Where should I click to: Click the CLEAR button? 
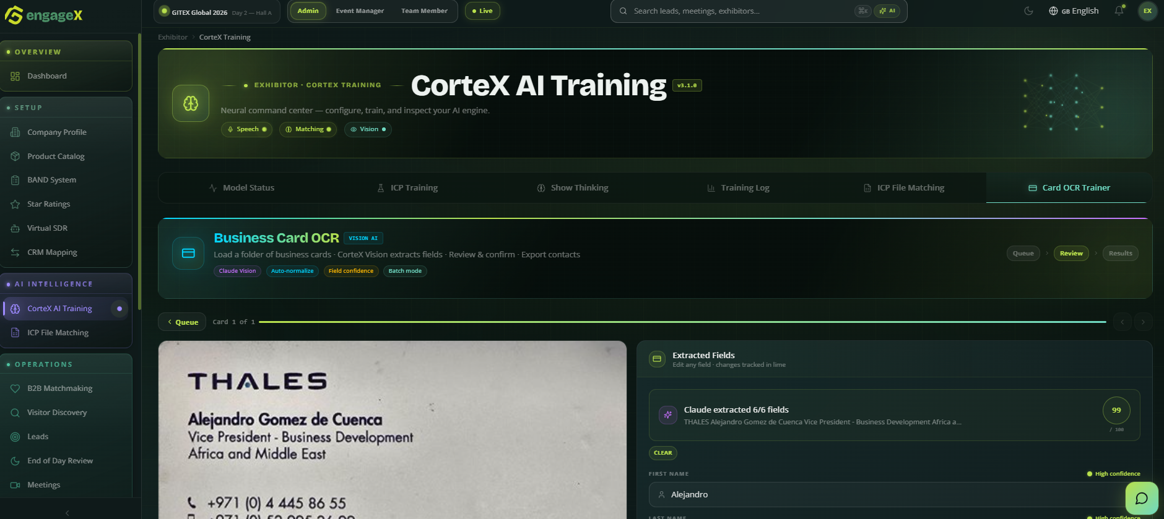pyautogui.click(x=662, y=453)
